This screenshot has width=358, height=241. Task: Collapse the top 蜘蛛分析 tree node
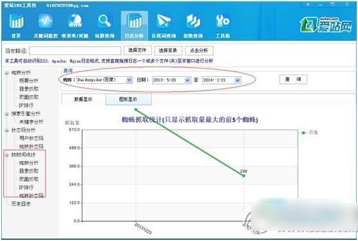(7, 73)
